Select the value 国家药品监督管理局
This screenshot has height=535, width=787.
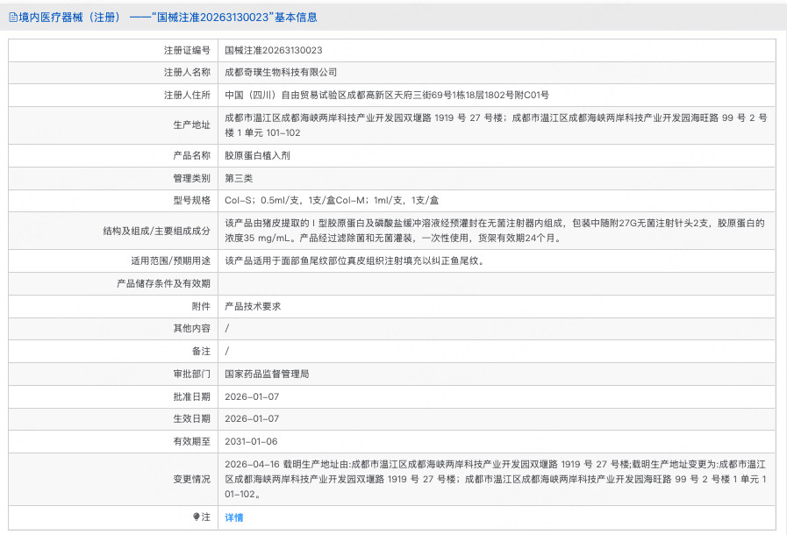pyautogui.click(x=267, y=374)
